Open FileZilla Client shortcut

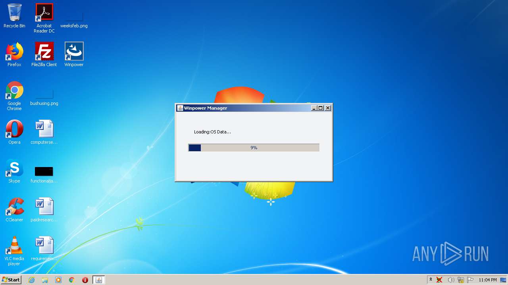44,55
